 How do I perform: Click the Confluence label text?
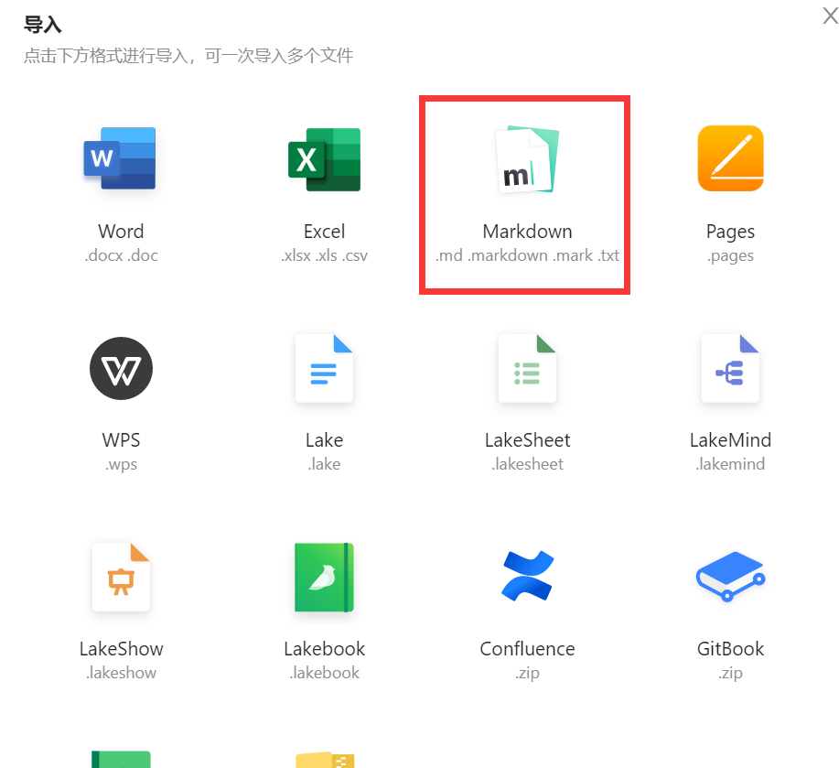click(x=527, y=649)
